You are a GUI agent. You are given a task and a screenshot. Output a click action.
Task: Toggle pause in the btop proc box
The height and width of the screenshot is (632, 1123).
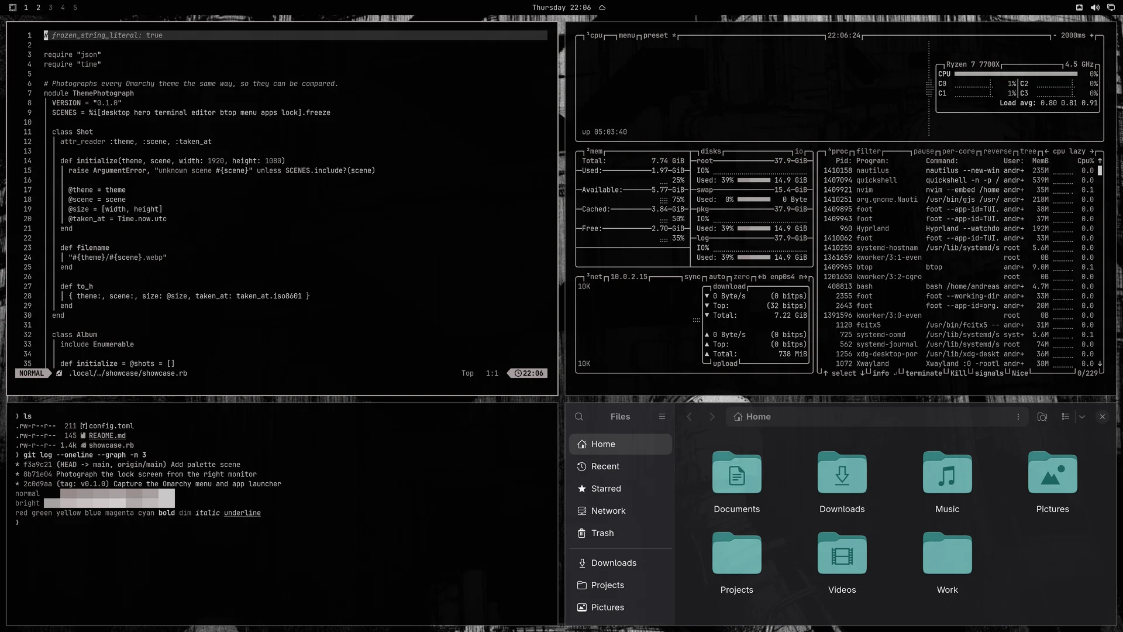click(924, 152)
